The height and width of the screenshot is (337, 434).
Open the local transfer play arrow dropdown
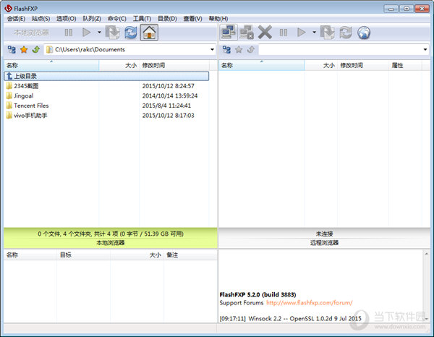click(98, 33)
